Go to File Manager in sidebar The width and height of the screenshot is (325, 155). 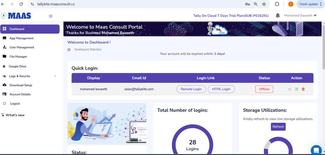pos(18,57)
